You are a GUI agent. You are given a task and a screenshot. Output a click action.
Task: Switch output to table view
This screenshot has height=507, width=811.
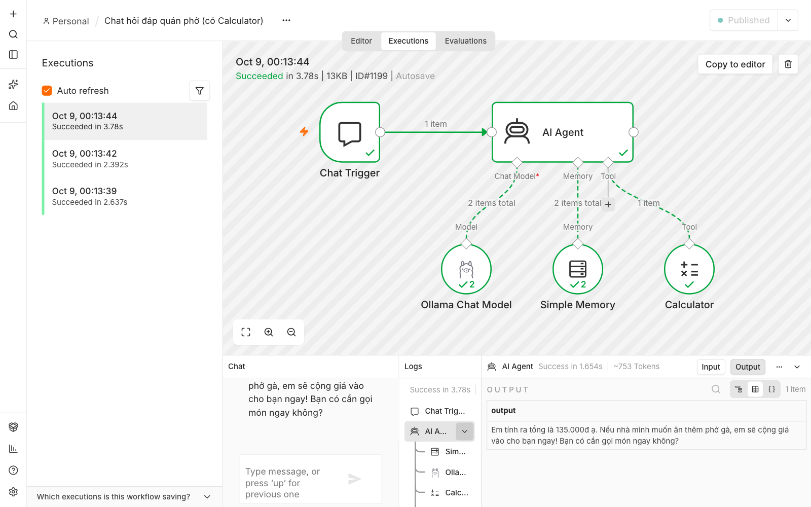coord(755,389)
